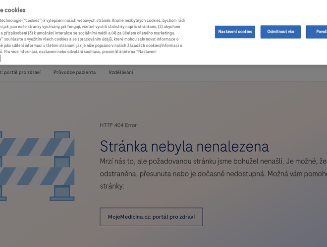
Task: Click the focused link outline below the cookie text
Action: tap(0, 58)
